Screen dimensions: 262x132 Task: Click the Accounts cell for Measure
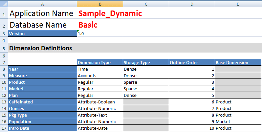click(x=100, y=76)
